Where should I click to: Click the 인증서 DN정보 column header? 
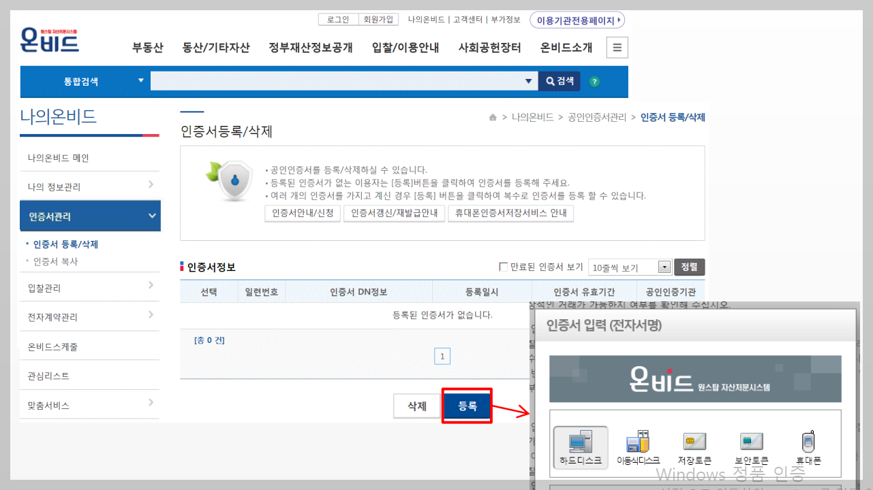coord(358,292)
